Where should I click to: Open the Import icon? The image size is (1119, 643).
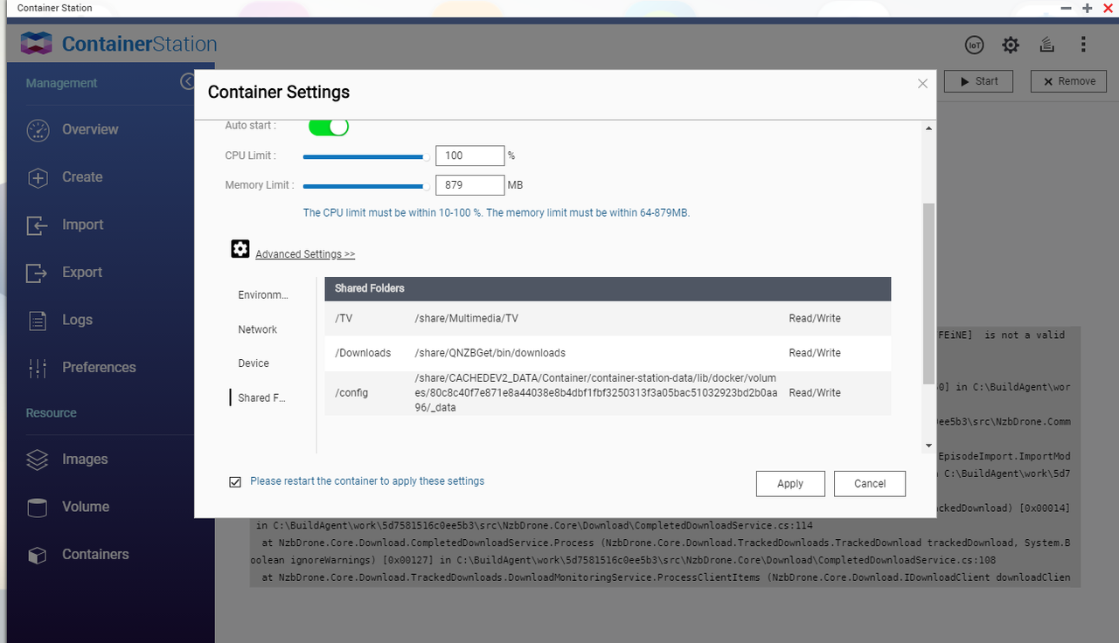point(38,225)
